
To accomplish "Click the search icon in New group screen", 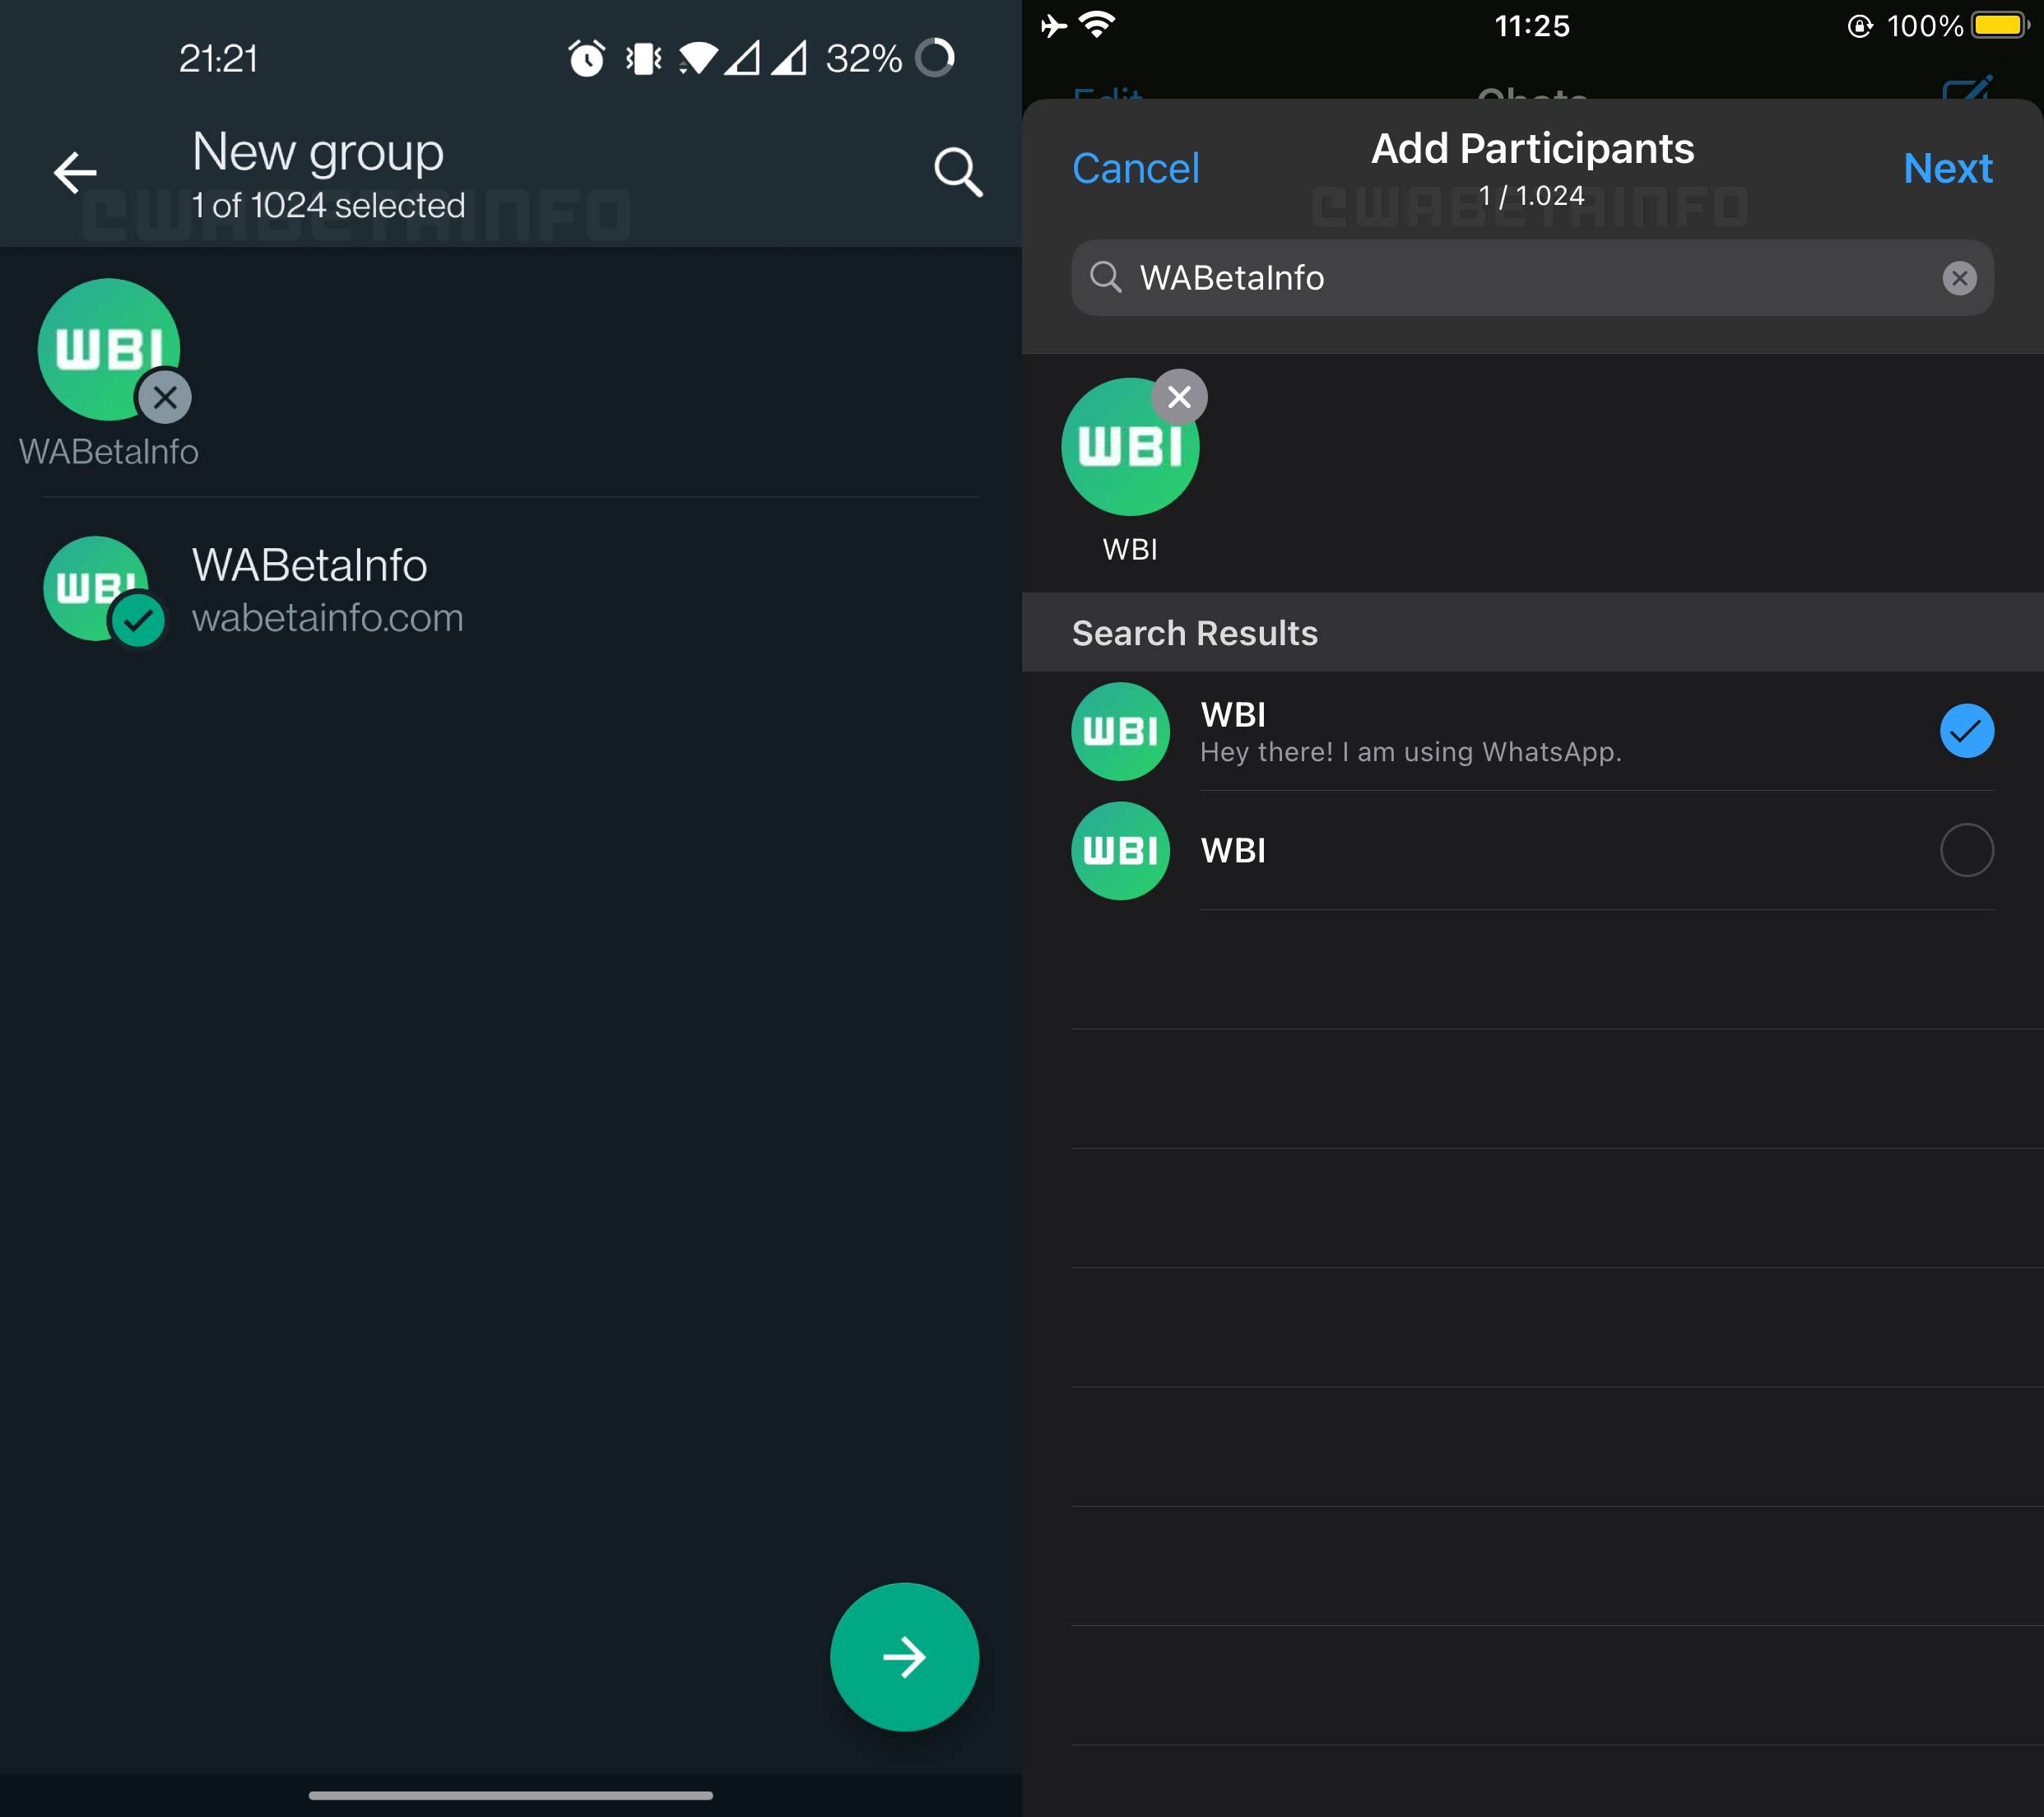I will point(957,172).
